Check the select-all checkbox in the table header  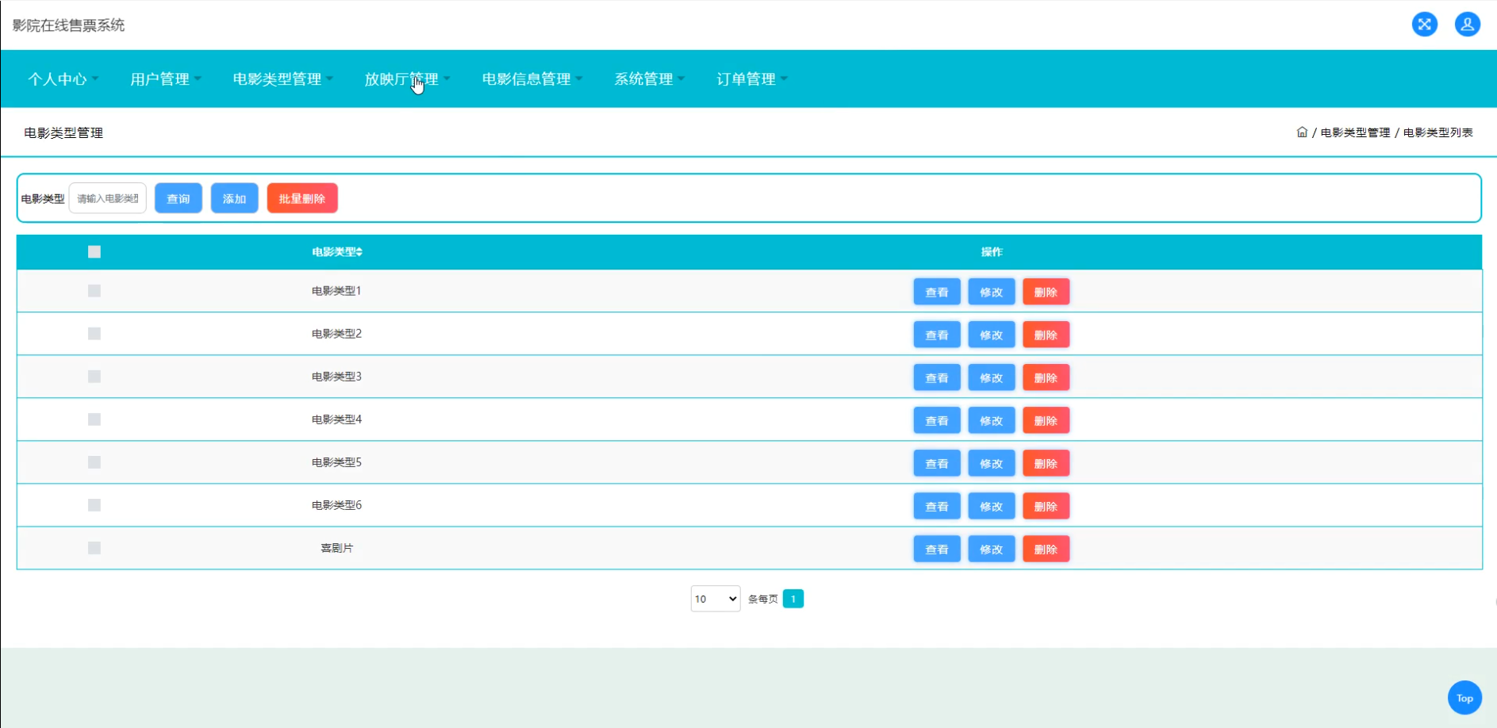pyautogui.click(x=94, y=252)
